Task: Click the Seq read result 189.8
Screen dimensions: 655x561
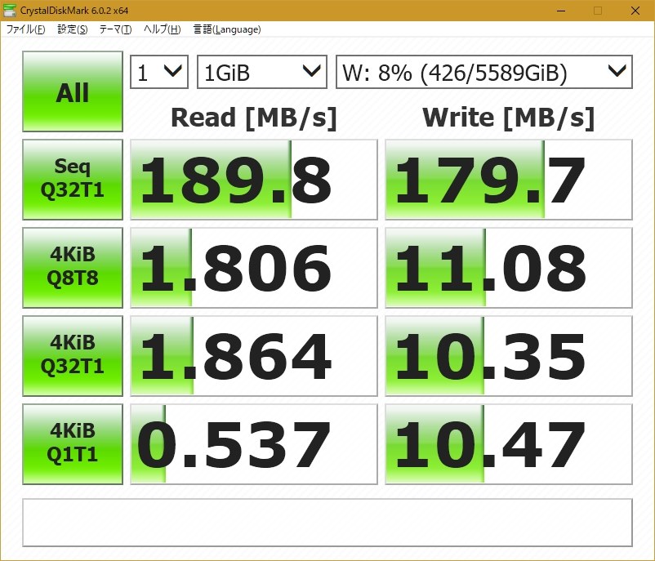Action: (x=254, y=180)
